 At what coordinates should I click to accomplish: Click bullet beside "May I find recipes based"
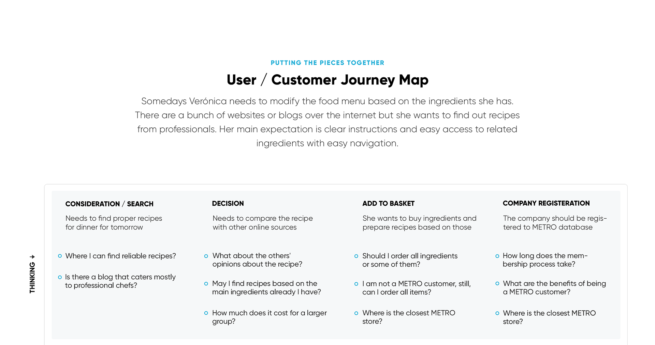point(206,284)
